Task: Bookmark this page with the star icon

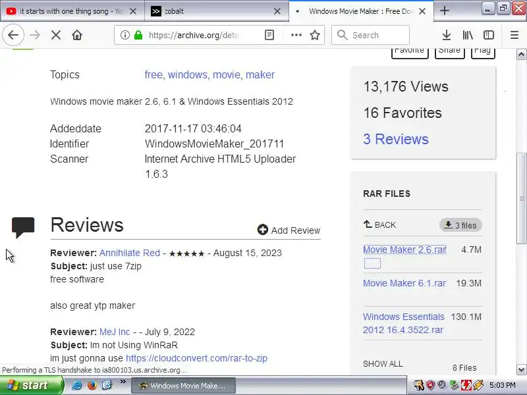Action: [x=315, y=35]
